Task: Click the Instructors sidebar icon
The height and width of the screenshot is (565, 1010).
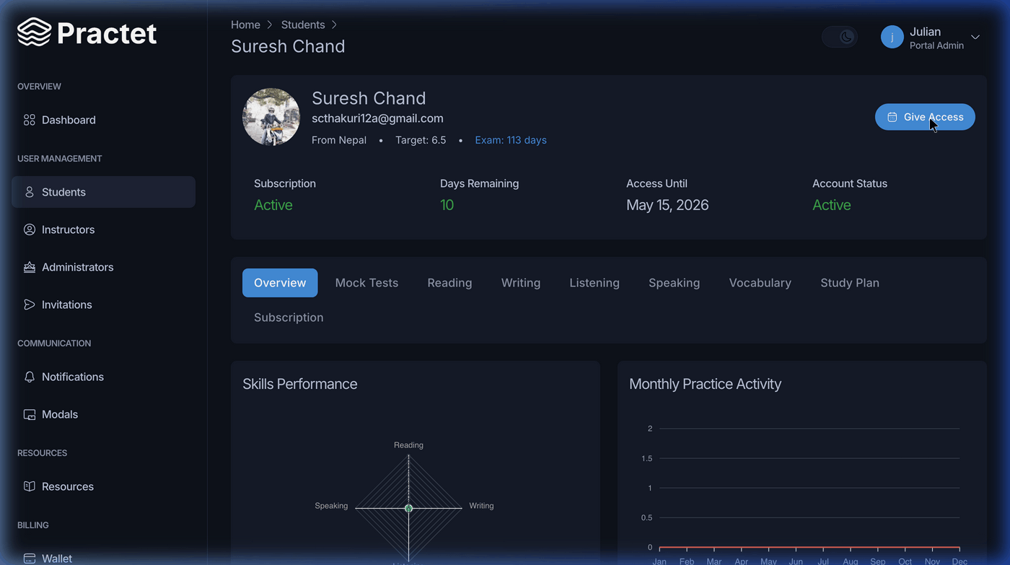Action: pos(30,229)
